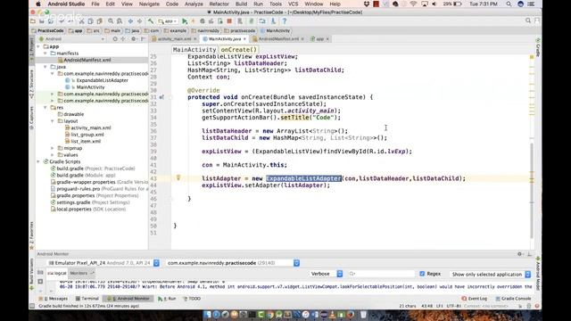
Task: Select list_group.xml in project tree
Action: (87, 135)
